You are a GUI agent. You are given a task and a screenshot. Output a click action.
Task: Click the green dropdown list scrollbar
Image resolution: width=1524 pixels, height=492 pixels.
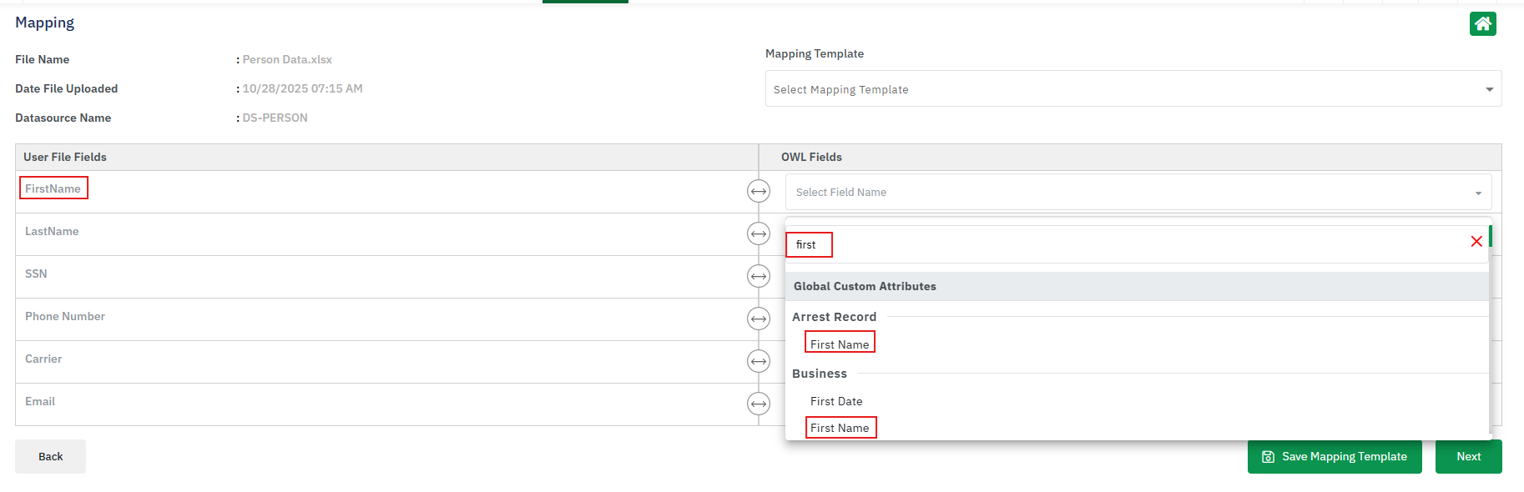click(x=1490, y=236)
